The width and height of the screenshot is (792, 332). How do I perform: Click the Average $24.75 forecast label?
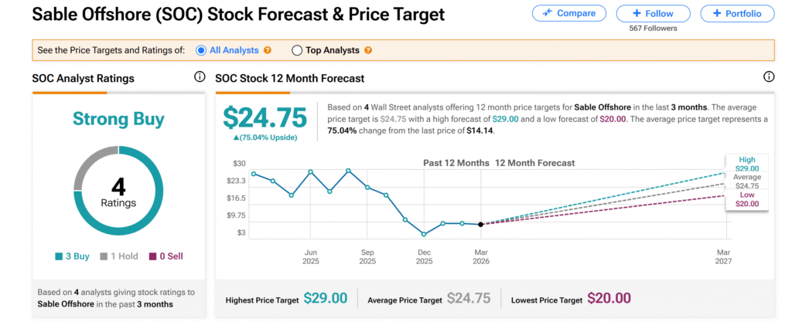(x=747, y=181)
